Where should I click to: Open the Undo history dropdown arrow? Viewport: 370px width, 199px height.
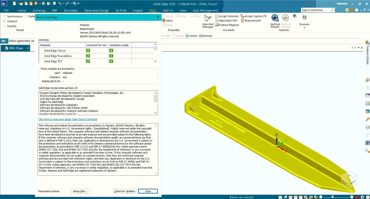pos(63,3)
